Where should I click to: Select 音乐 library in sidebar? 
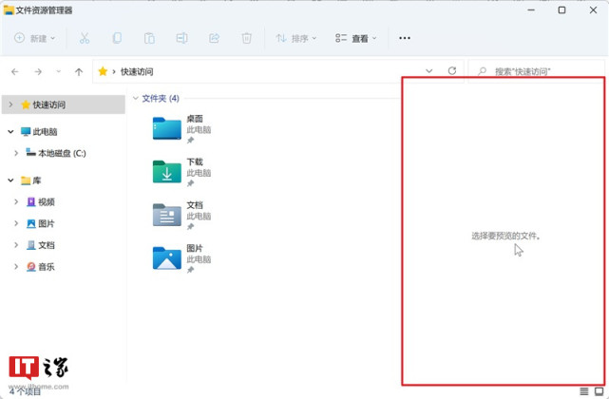pos(41,267)
